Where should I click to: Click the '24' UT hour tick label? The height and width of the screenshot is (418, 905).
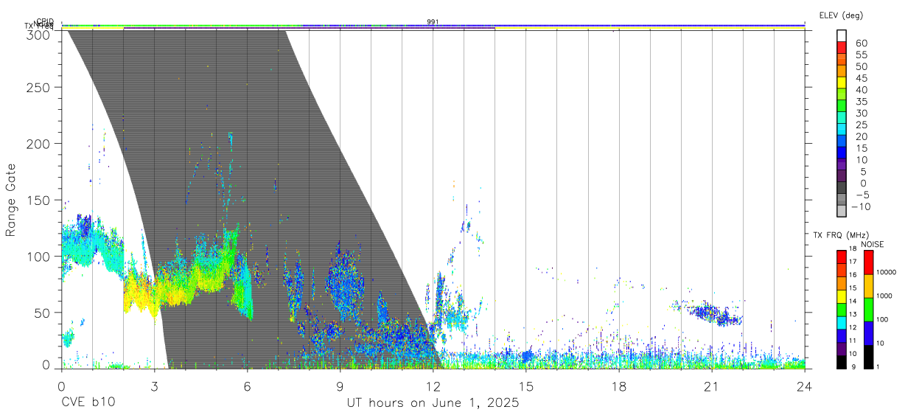pyautogui.click(x=805, y=385)
